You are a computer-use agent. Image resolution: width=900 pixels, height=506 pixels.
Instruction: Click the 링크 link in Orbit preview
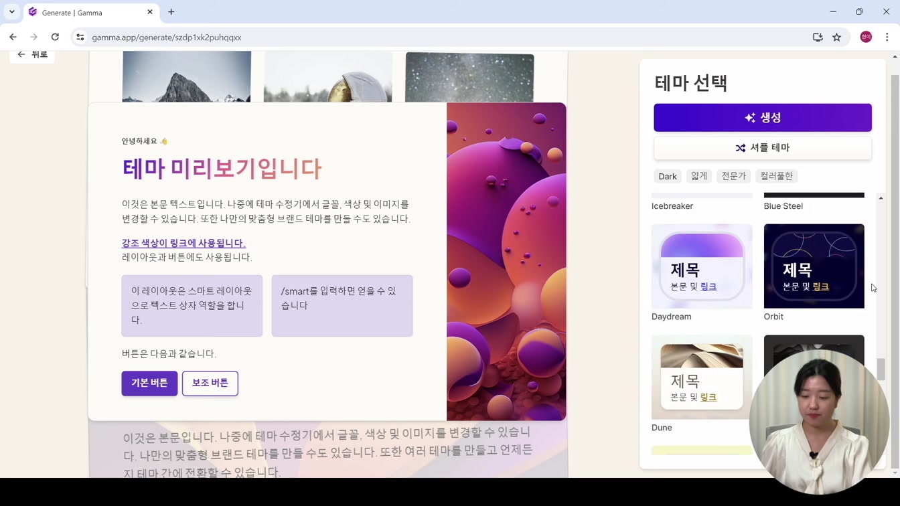tap(821, 286)
